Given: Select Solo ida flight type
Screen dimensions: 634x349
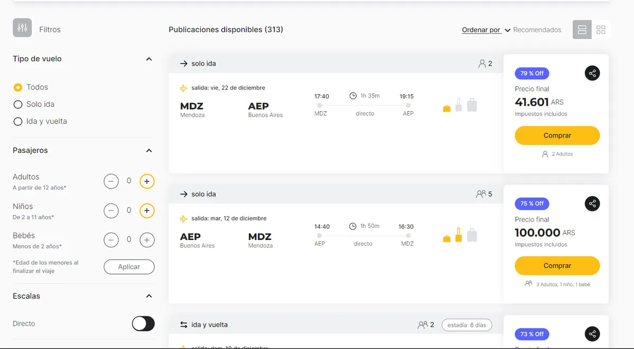Looking at the screenshot, I should click(18, 104).
